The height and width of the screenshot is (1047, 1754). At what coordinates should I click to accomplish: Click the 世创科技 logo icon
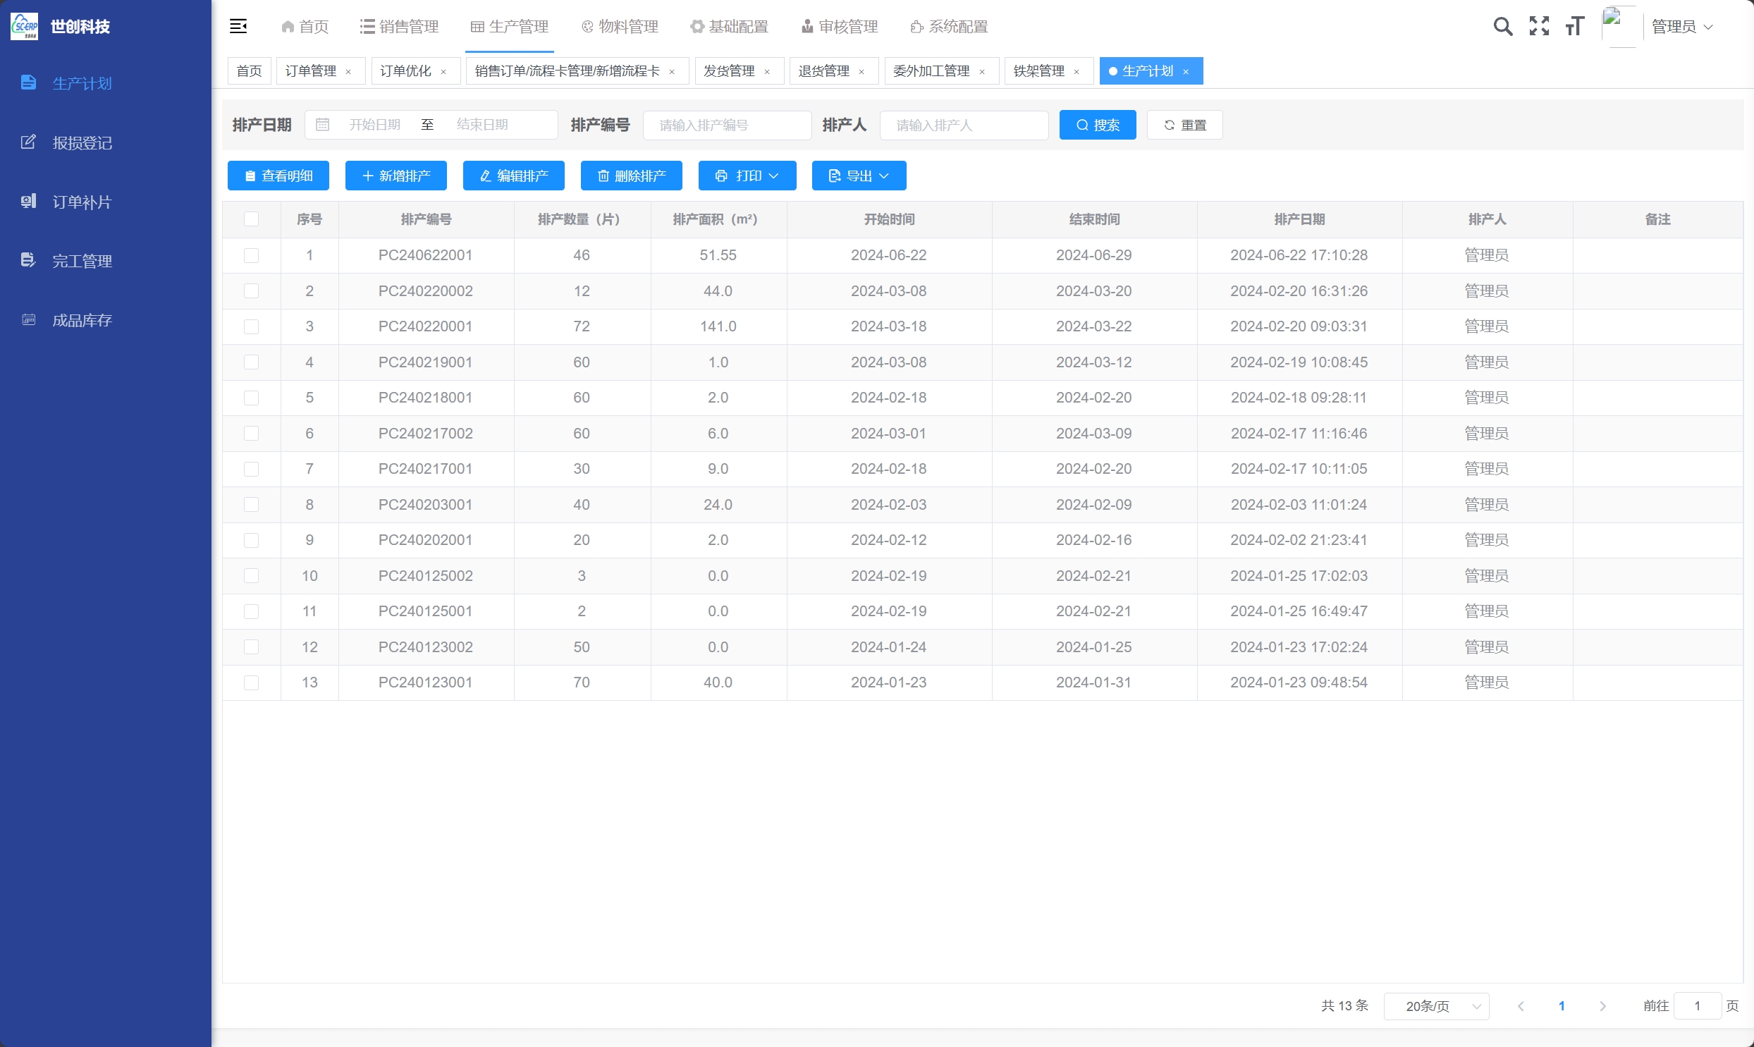25,26
